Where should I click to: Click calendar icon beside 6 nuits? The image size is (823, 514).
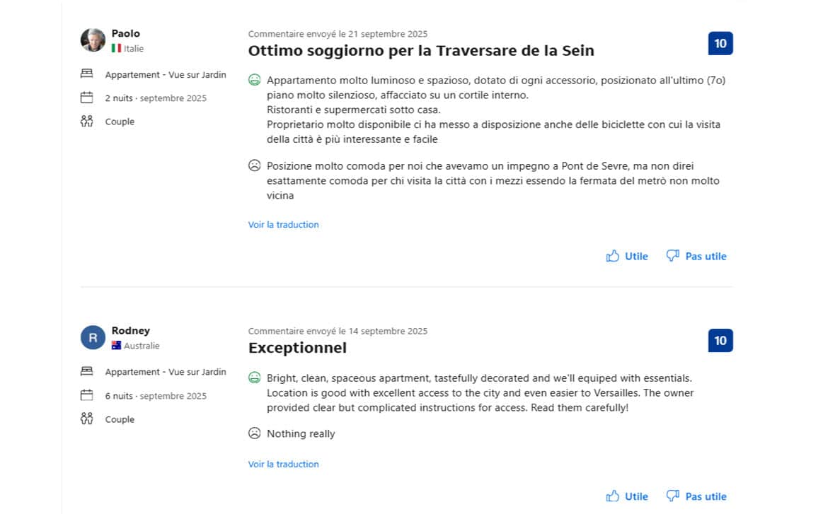point(87,395)
